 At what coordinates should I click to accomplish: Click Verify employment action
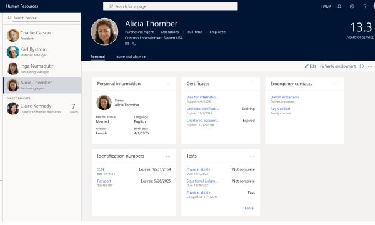tap(338, 66)
